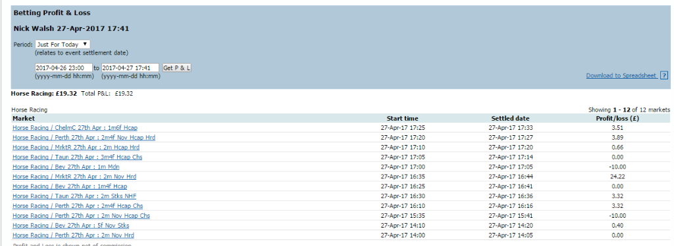
Task: Open Taun 3m4f Hcap Chs market
Action: click(78, 157)
